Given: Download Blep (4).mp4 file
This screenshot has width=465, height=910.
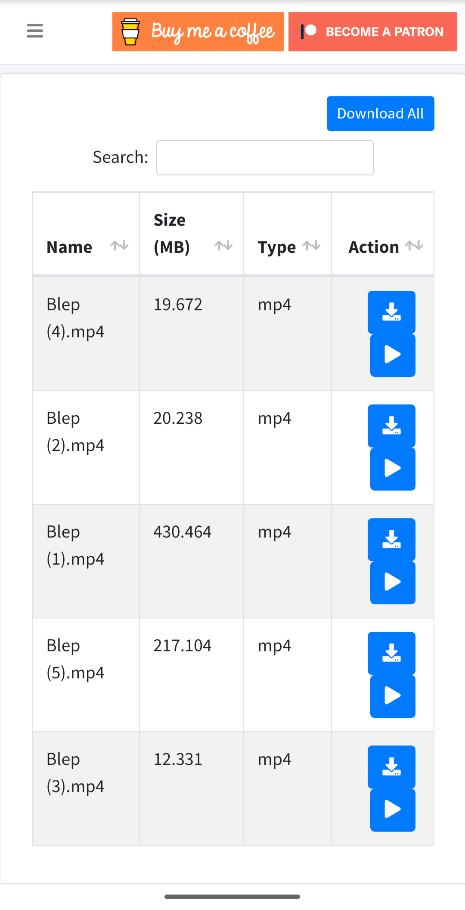Looking at the screenshot, I should point(391,312).
